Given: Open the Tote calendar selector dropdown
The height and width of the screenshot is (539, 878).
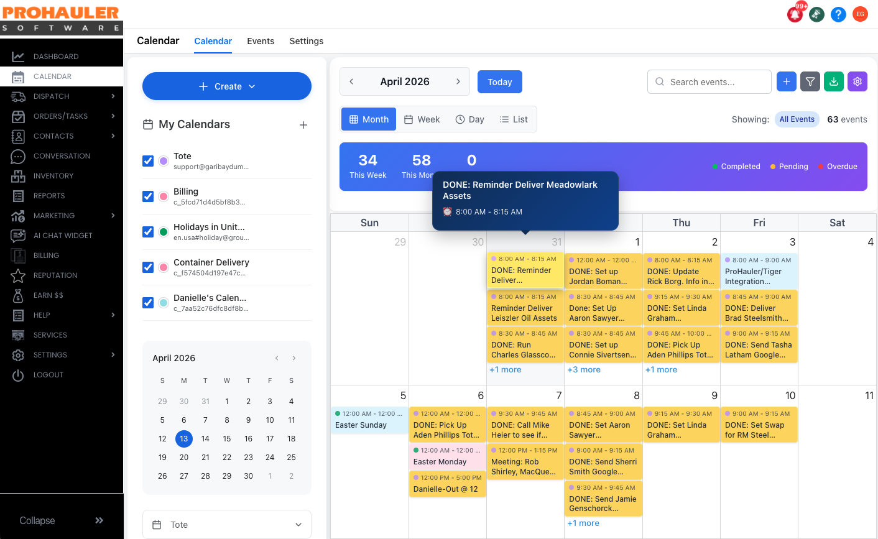Looking at the screenshot, I should (227, 525).
